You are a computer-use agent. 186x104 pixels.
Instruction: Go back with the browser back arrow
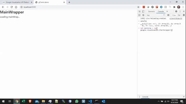tap(3, 7)
